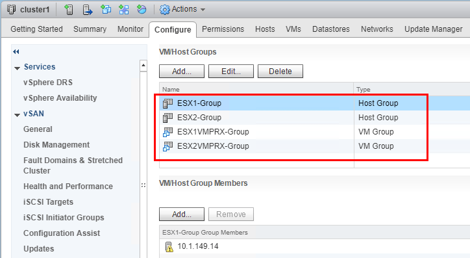Open iSCSI Initiator Groups in sidebar
This screenshot has width=470, height=258.
(x=64, y=218)
